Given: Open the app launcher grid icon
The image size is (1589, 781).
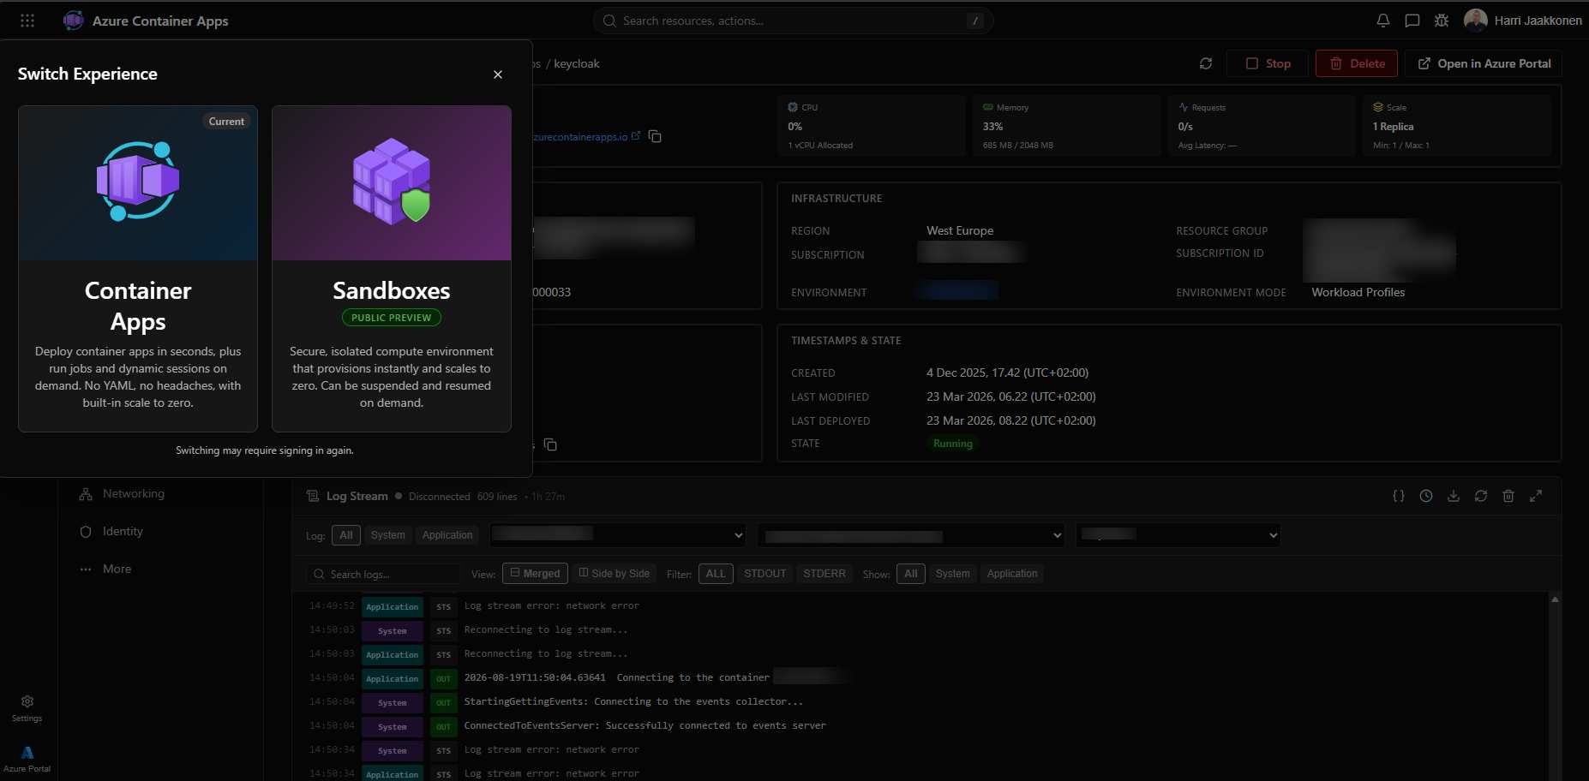Looking at the screenshot, I should (27, 21).
